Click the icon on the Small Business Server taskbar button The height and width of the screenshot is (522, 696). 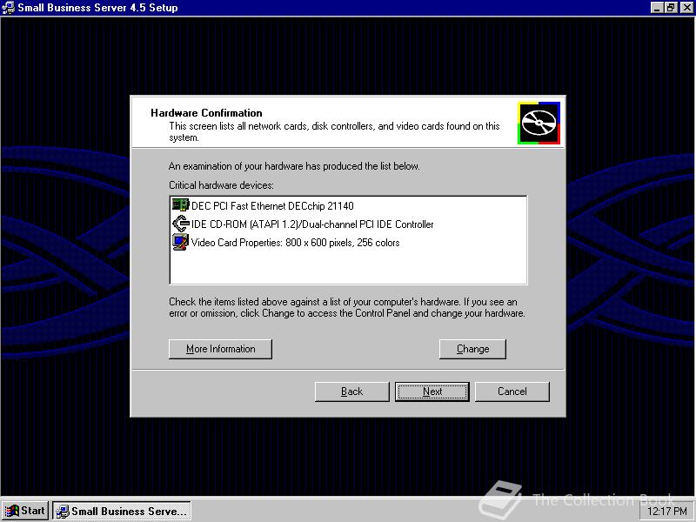coord(63,512)
